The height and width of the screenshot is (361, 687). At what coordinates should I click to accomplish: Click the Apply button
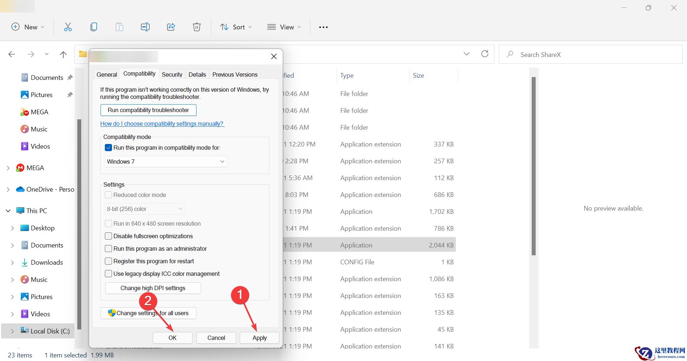coord(259,338)
